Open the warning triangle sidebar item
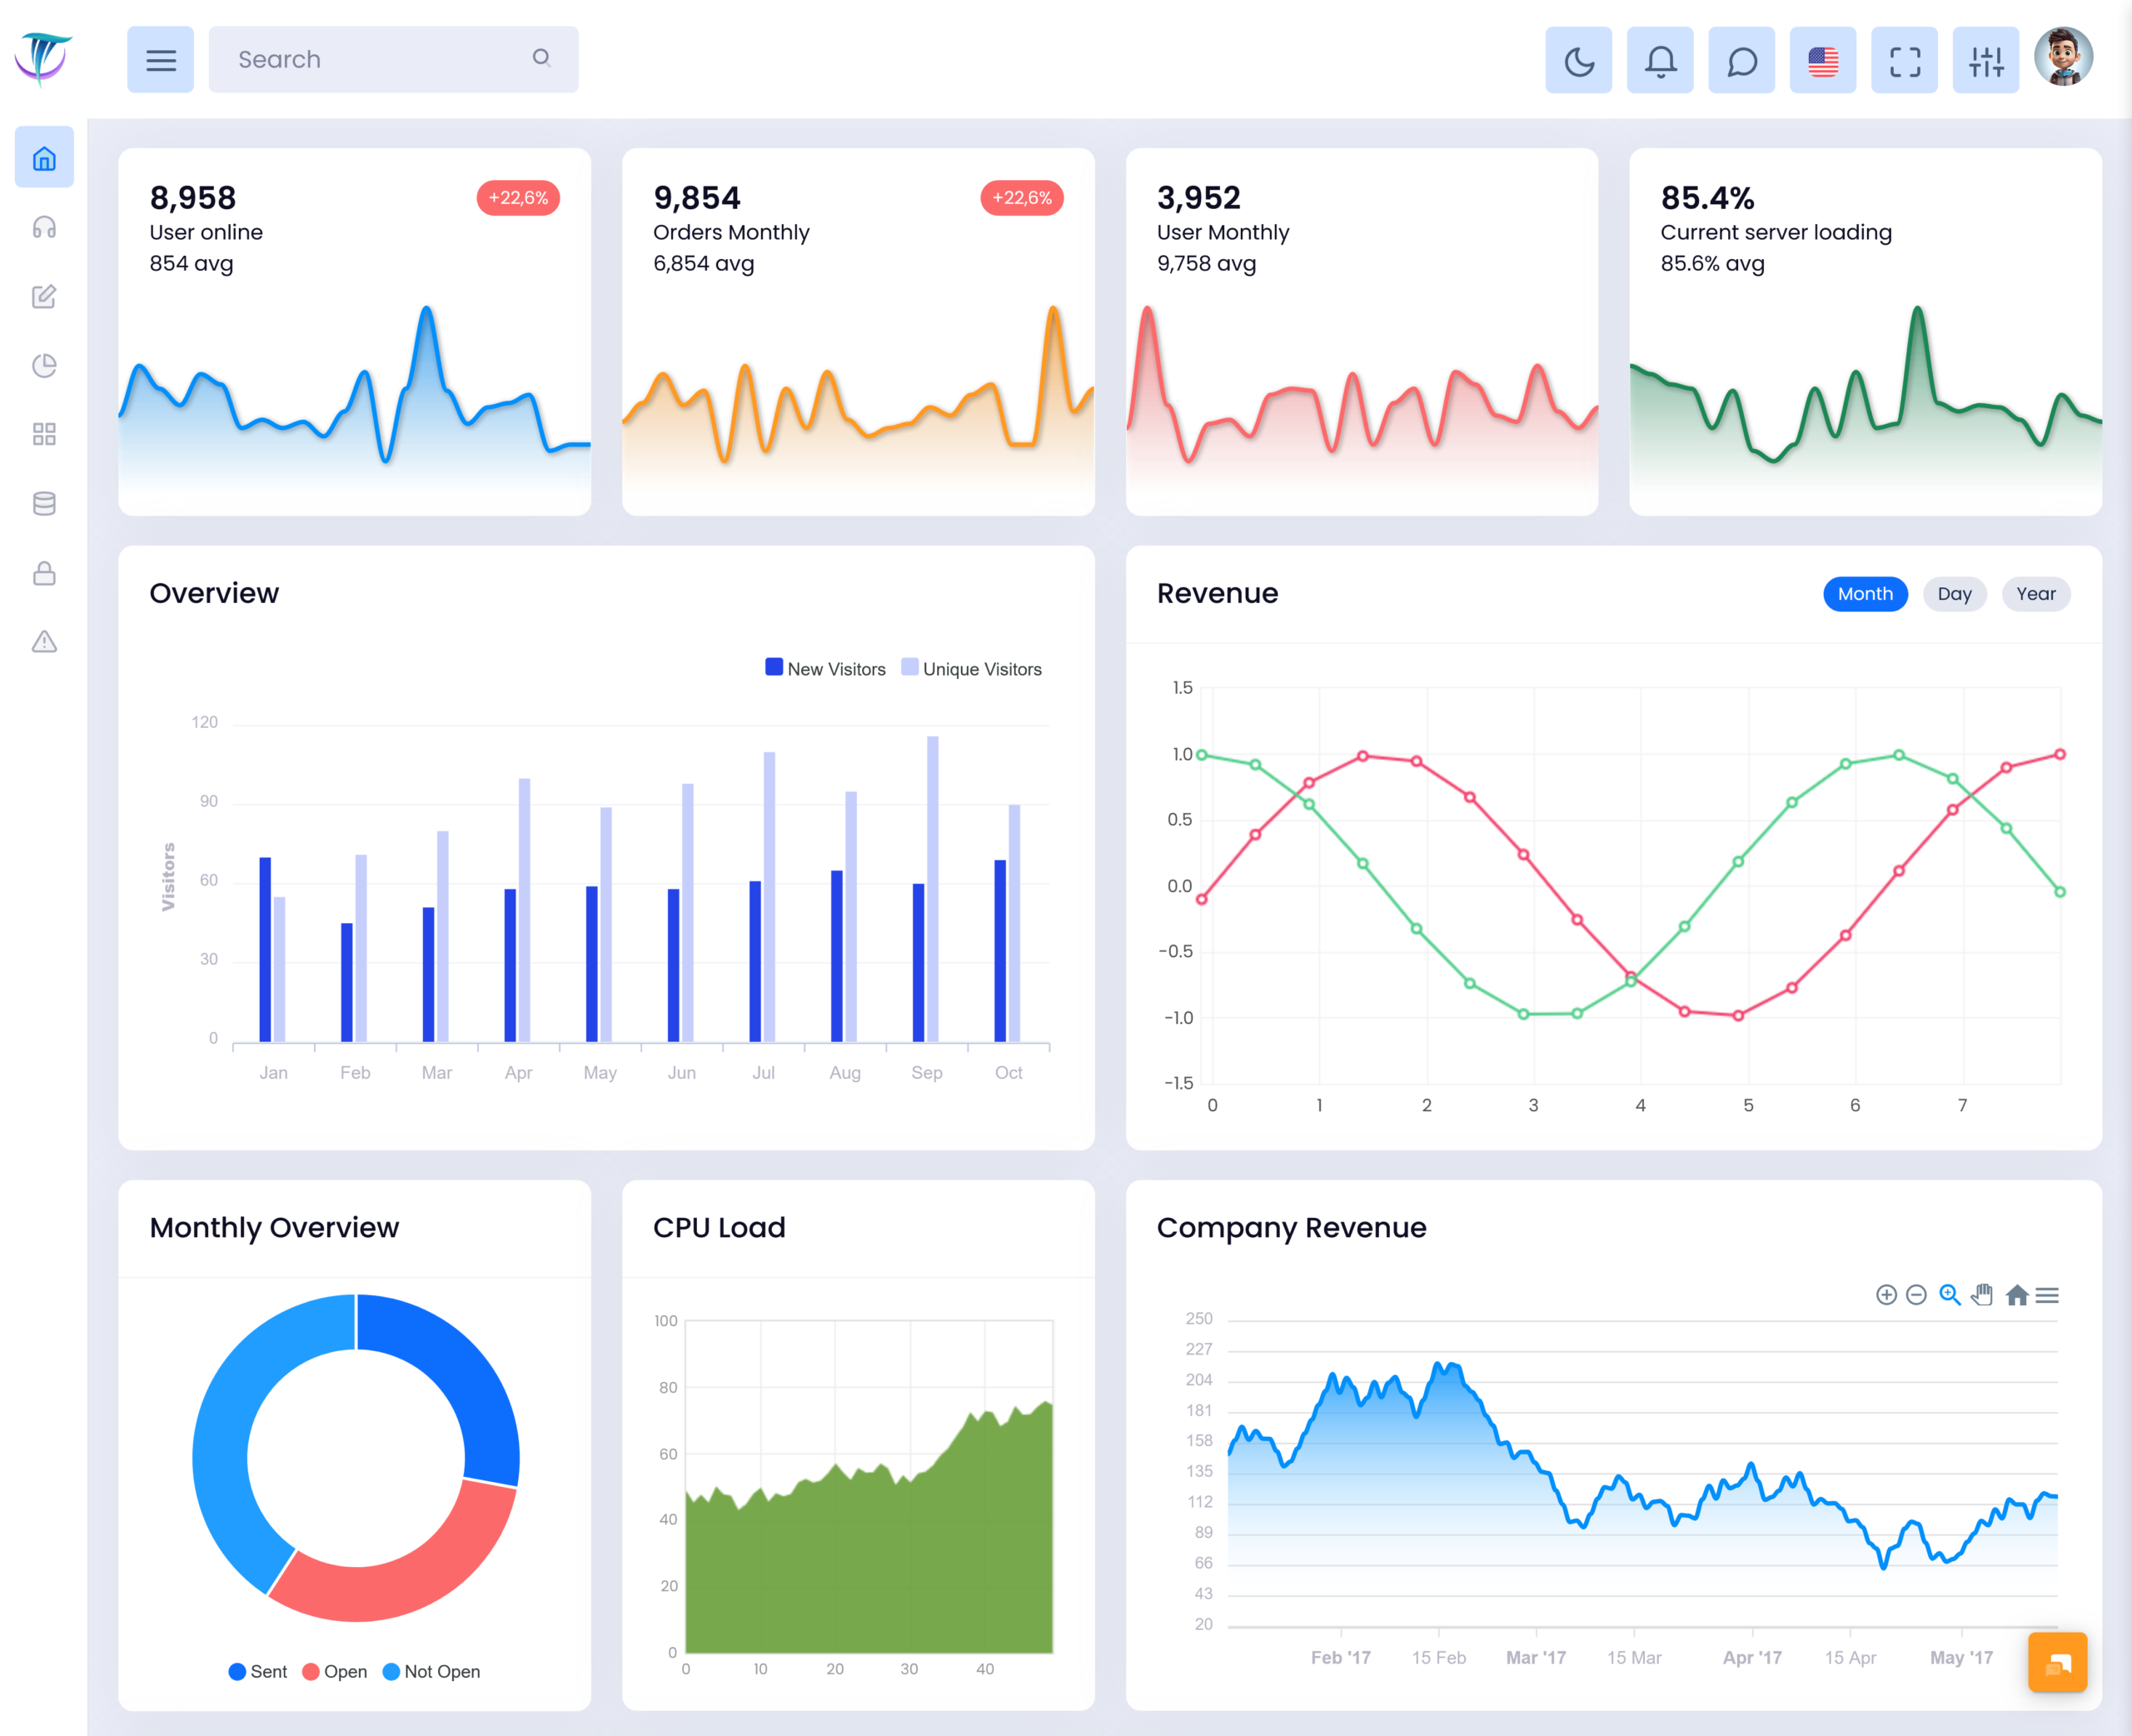 coord(44,641)
